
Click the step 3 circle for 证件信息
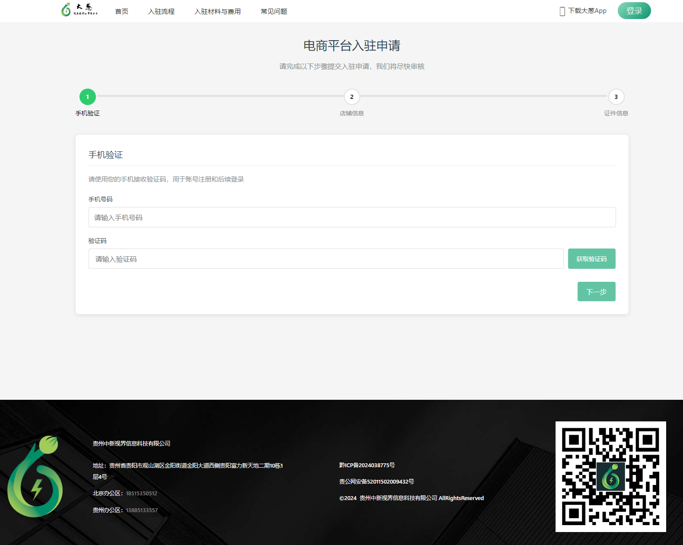(616, 97)
